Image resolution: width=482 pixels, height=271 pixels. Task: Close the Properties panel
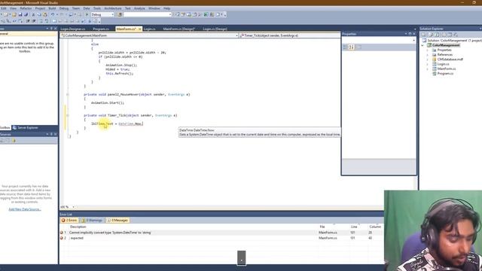pyautogui.click(x=414, y=34)
